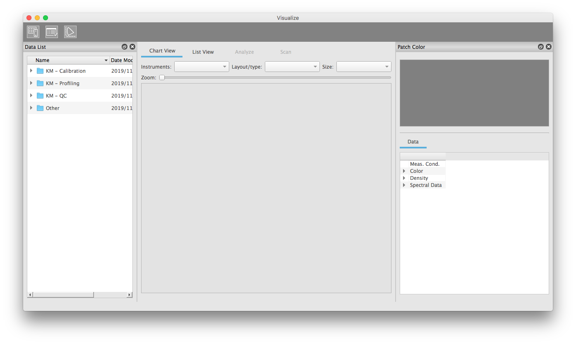Undock the Patch Color panel
Image resolution: width=576 pixels, height=344 pixels.
pyautogui.click(x=541, y=47)
